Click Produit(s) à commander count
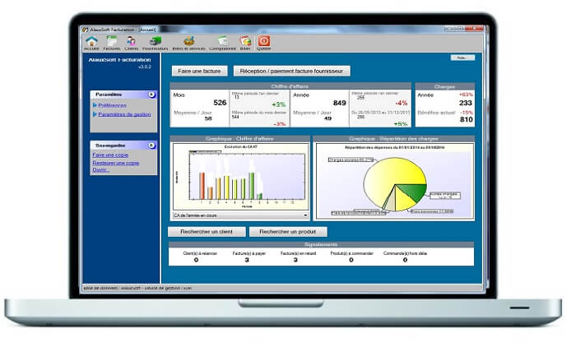 (x=351, y=260)
